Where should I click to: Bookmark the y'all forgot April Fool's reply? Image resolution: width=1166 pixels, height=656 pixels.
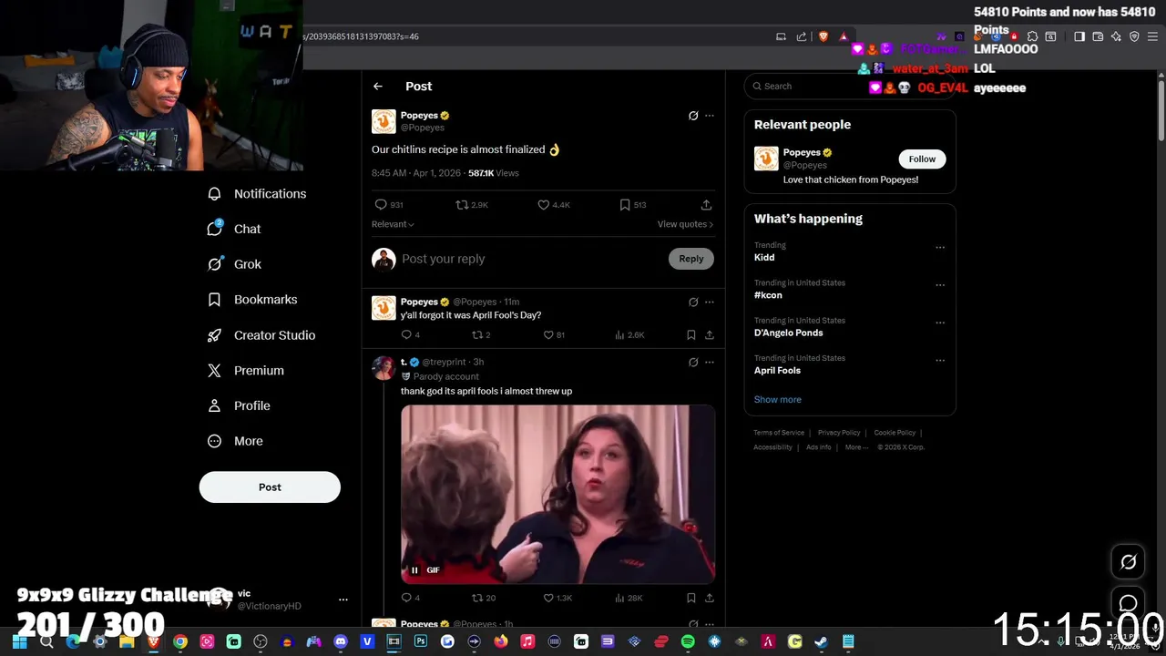point(690,335)
